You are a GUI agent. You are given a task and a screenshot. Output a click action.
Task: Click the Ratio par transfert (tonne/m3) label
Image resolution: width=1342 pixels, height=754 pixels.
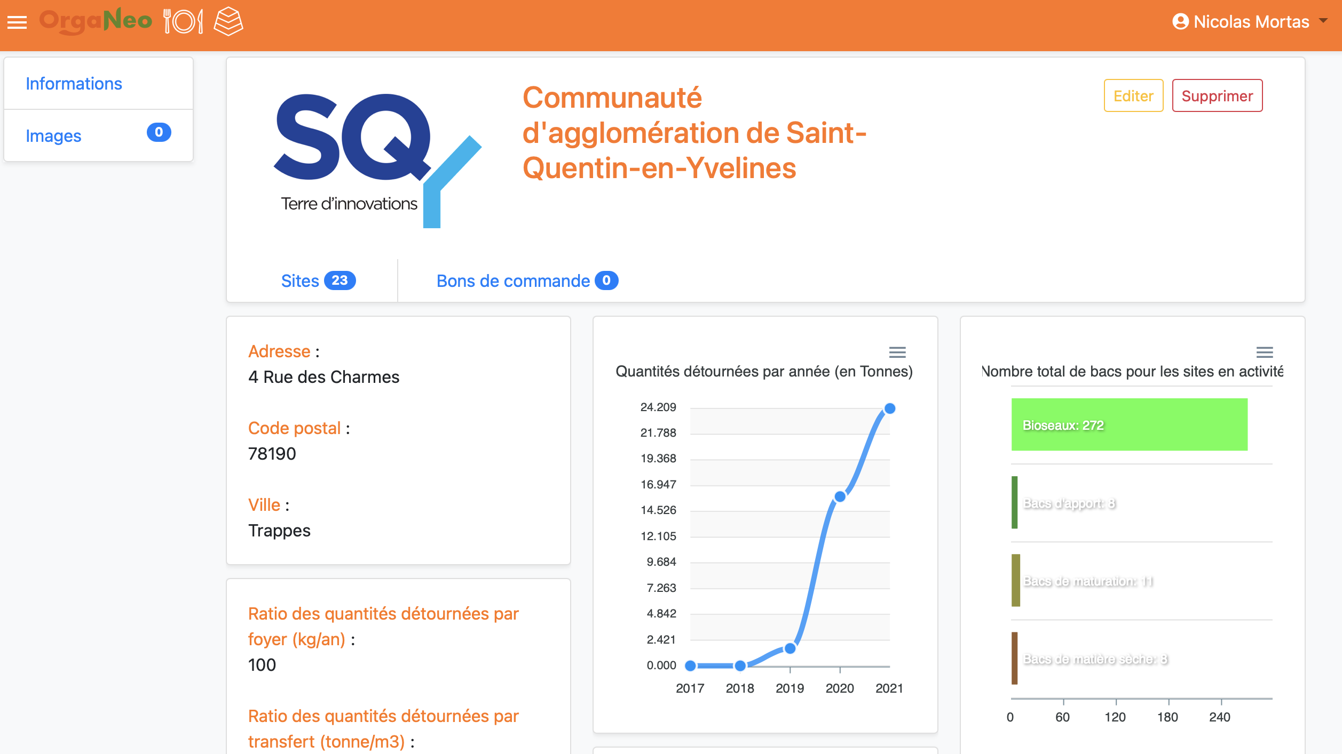pyautogui.click(x=383, y=729)
